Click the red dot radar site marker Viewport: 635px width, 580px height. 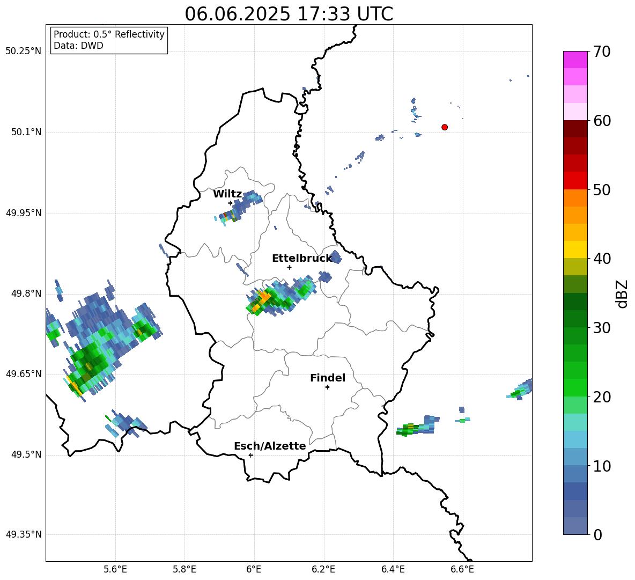click(444, 127)
